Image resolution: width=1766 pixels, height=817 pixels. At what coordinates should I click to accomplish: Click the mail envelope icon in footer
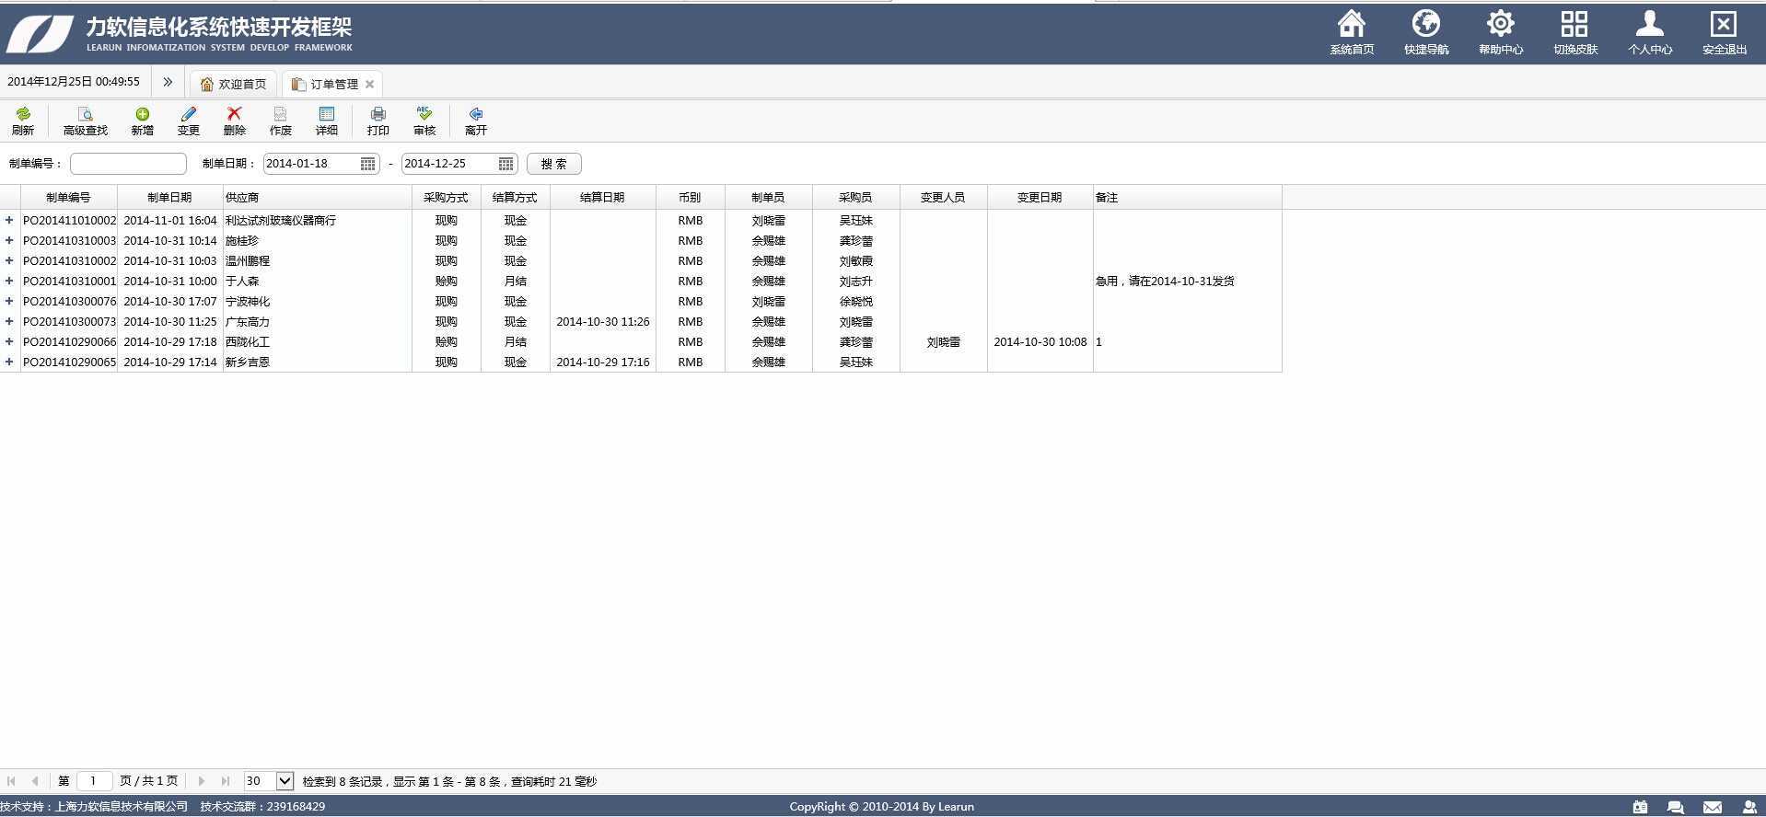coord(1713,807)
